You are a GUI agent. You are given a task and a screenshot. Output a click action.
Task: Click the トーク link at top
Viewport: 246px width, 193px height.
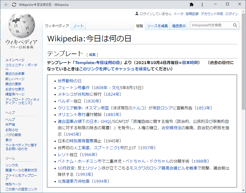[179, 14]
